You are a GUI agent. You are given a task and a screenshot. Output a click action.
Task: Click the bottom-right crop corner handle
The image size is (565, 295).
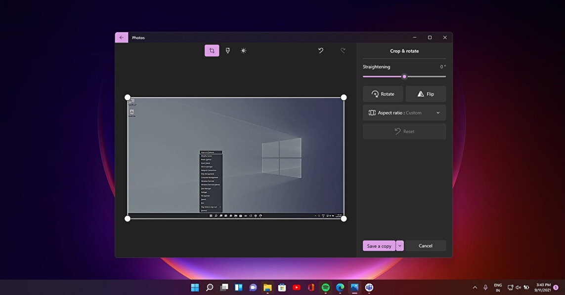coord(344,219)
